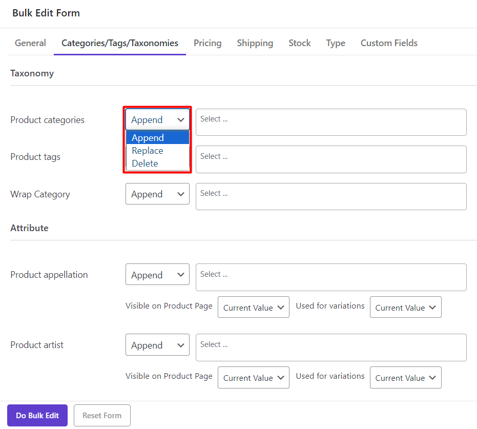Open the Product appellation Append dropdown
The image size is (477, 429).
[157, 275]
